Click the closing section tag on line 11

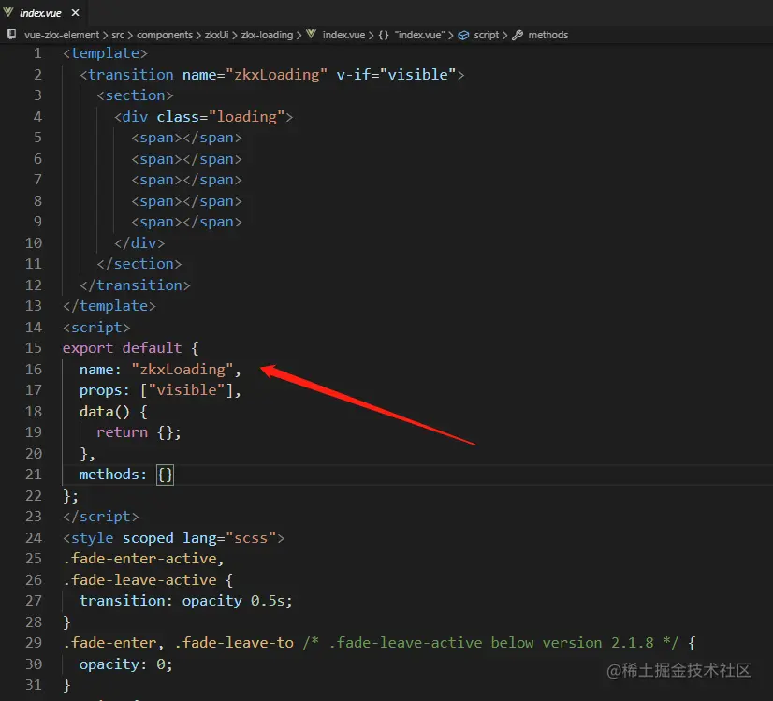coord(139,264)
